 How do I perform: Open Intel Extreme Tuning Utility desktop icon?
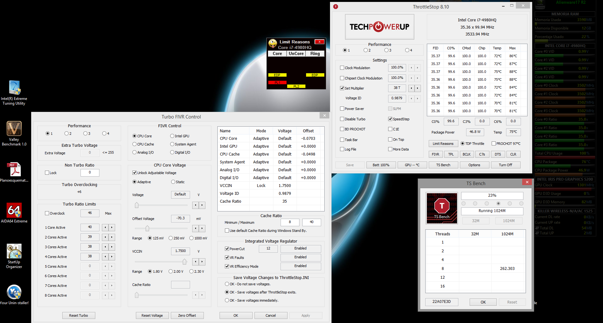(x=14, y=88)
